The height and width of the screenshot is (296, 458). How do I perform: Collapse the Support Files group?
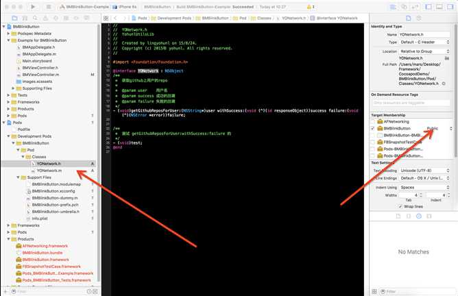tap(18, 177)
